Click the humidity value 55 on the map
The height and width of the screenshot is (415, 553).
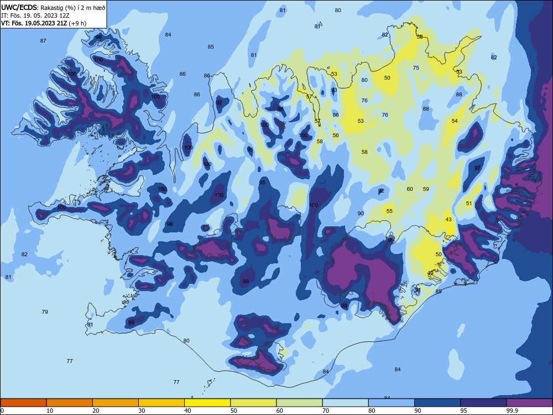tap(389, 211)
